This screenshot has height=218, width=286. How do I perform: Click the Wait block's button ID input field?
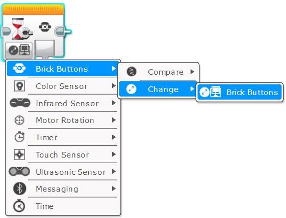tap(45, 49)
